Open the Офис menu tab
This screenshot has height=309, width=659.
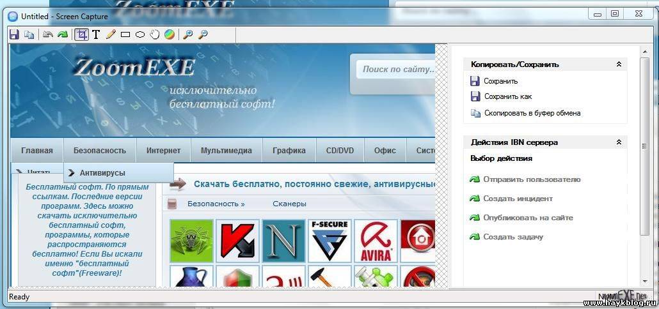pyautogui.click(x=385, y=151)
